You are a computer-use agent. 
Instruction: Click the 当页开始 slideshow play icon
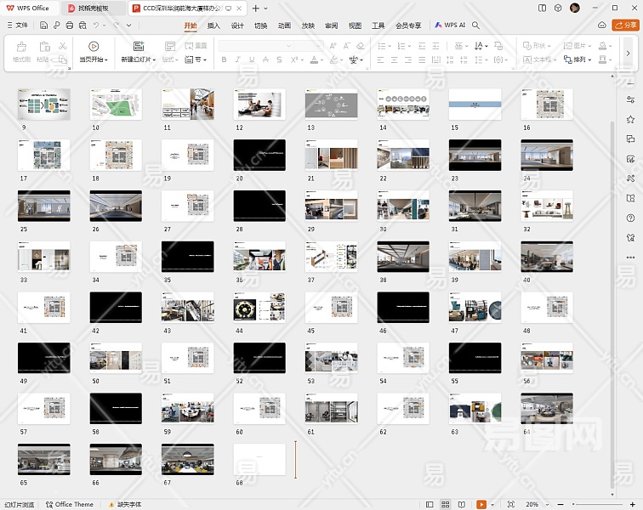point(94,46)
